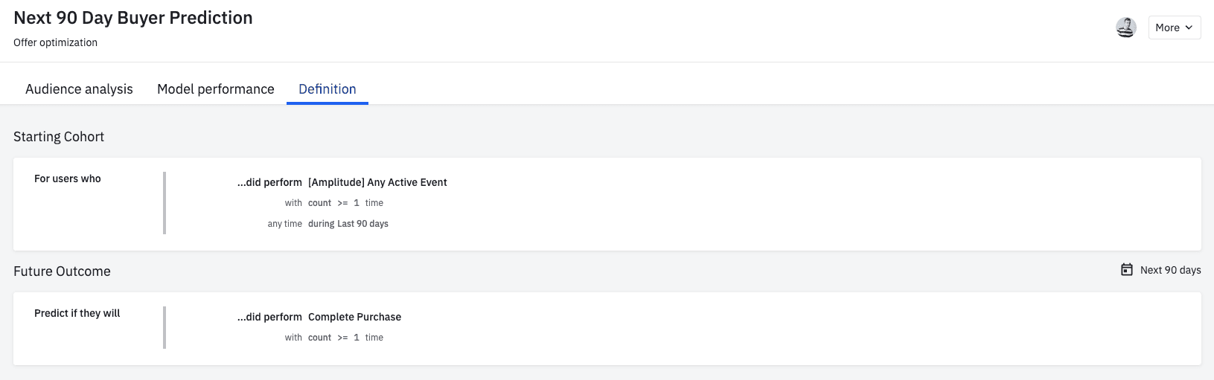Click the calendar icon beside Next 90 days
The width and height of the screenshot is (1214, 380).
1127,270
